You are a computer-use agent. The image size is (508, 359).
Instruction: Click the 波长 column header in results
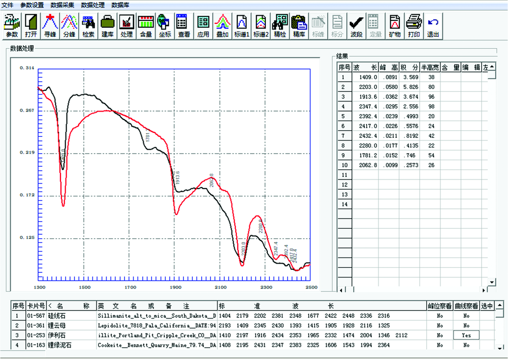pyautogui.click(x=365, y=67)
